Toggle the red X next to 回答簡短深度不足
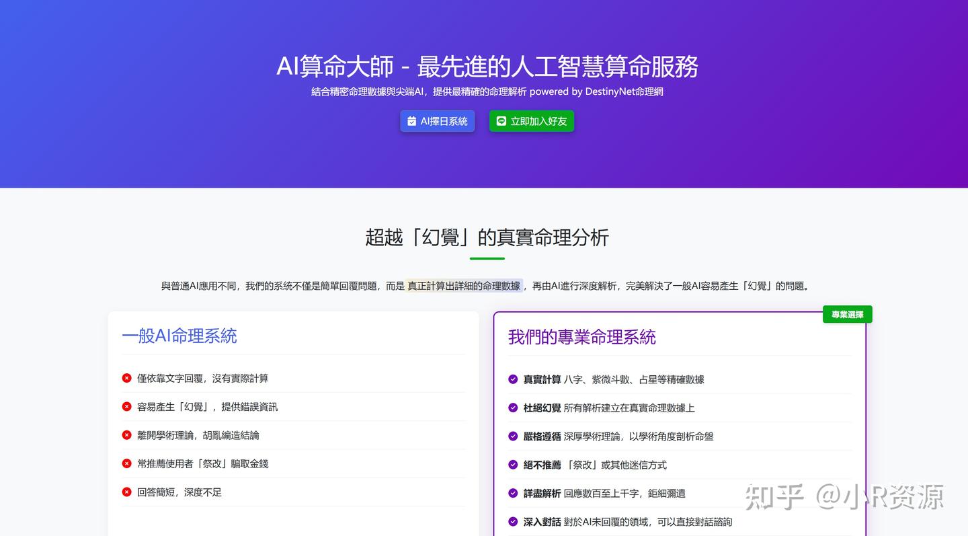This screenshot has width=968, height=536. tap(126, 492)
